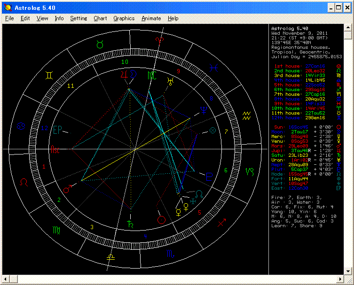354x285 pixels.
Task: Click the MC midheaven glyph
Action: (152, 75)
